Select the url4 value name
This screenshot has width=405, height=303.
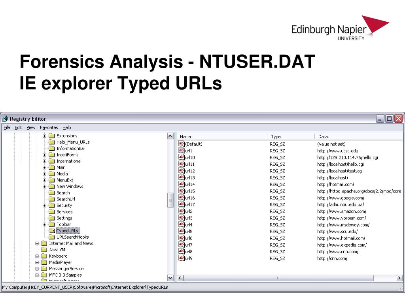[x=189, y=224]
